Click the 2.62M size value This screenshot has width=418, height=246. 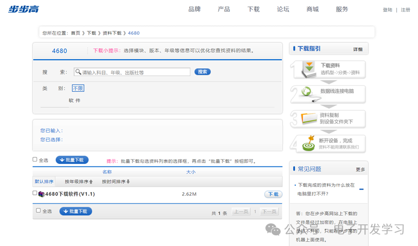click(189, 194)
